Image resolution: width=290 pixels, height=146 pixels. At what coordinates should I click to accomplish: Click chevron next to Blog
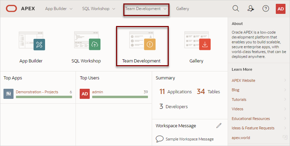(x=285, y=90)
